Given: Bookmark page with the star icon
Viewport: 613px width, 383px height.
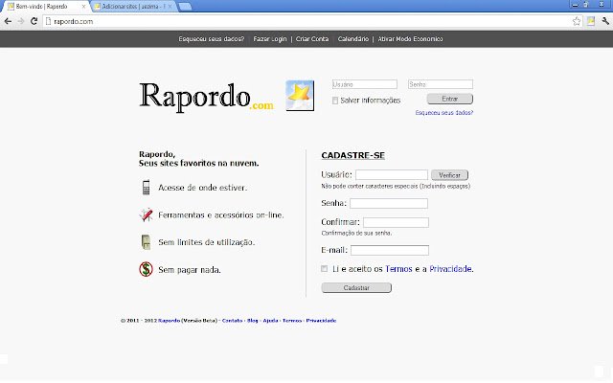Looking at the screenshot, I should pos(577,21).
